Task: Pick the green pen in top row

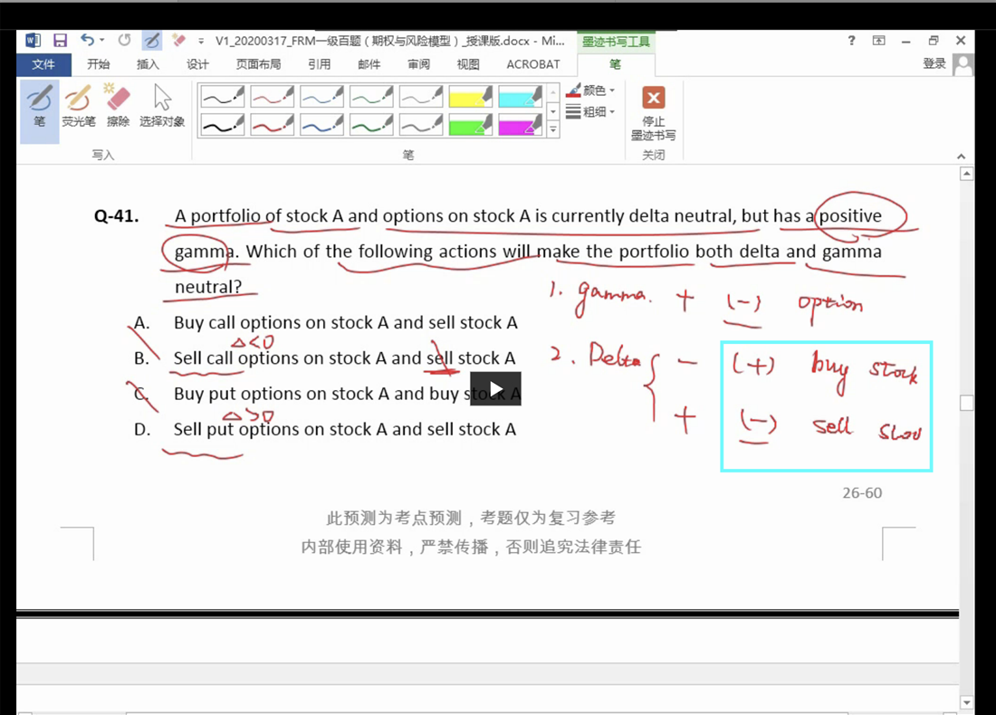Action: (x=371, y=97)
